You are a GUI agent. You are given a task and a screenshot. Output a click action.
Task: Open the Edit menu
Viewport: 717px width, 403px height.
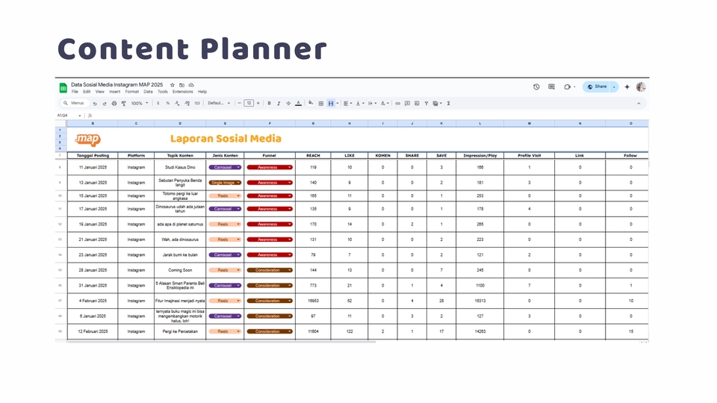pyautogui.click(x=87, y=92)
